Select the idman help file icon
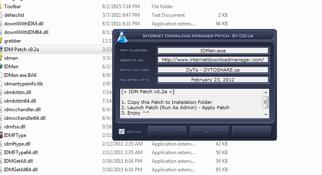Image resolution: width=322 pixels, height=175 pixels. tap(1, 58)
